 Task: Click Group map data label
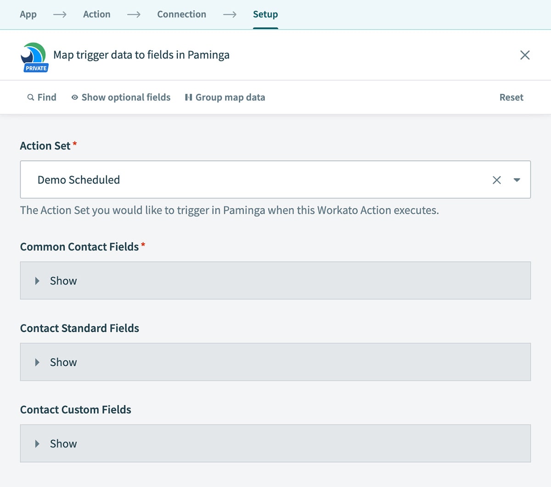pyautogui.click(x=230, y=97)
